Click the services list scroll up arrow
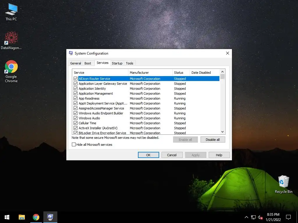The width and height of the screenshot is (298, 223). (222, 72)
